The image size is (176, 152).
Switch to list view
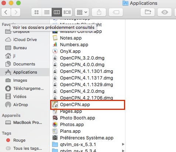coord(47,12)
